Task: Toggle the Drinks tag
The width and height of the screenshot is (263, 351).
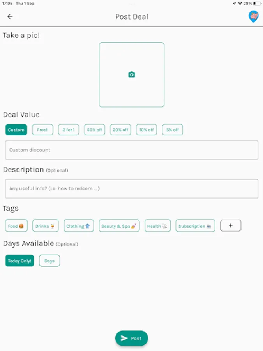Action: coord(46,226)
